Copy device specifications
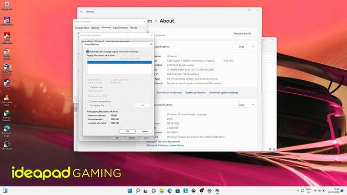347x195 pixels. 241,47
